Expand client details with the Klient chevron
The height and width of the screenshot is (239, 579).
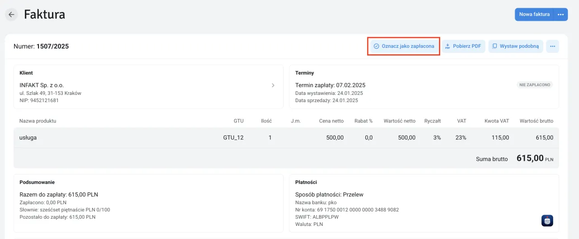pos(273,85)
